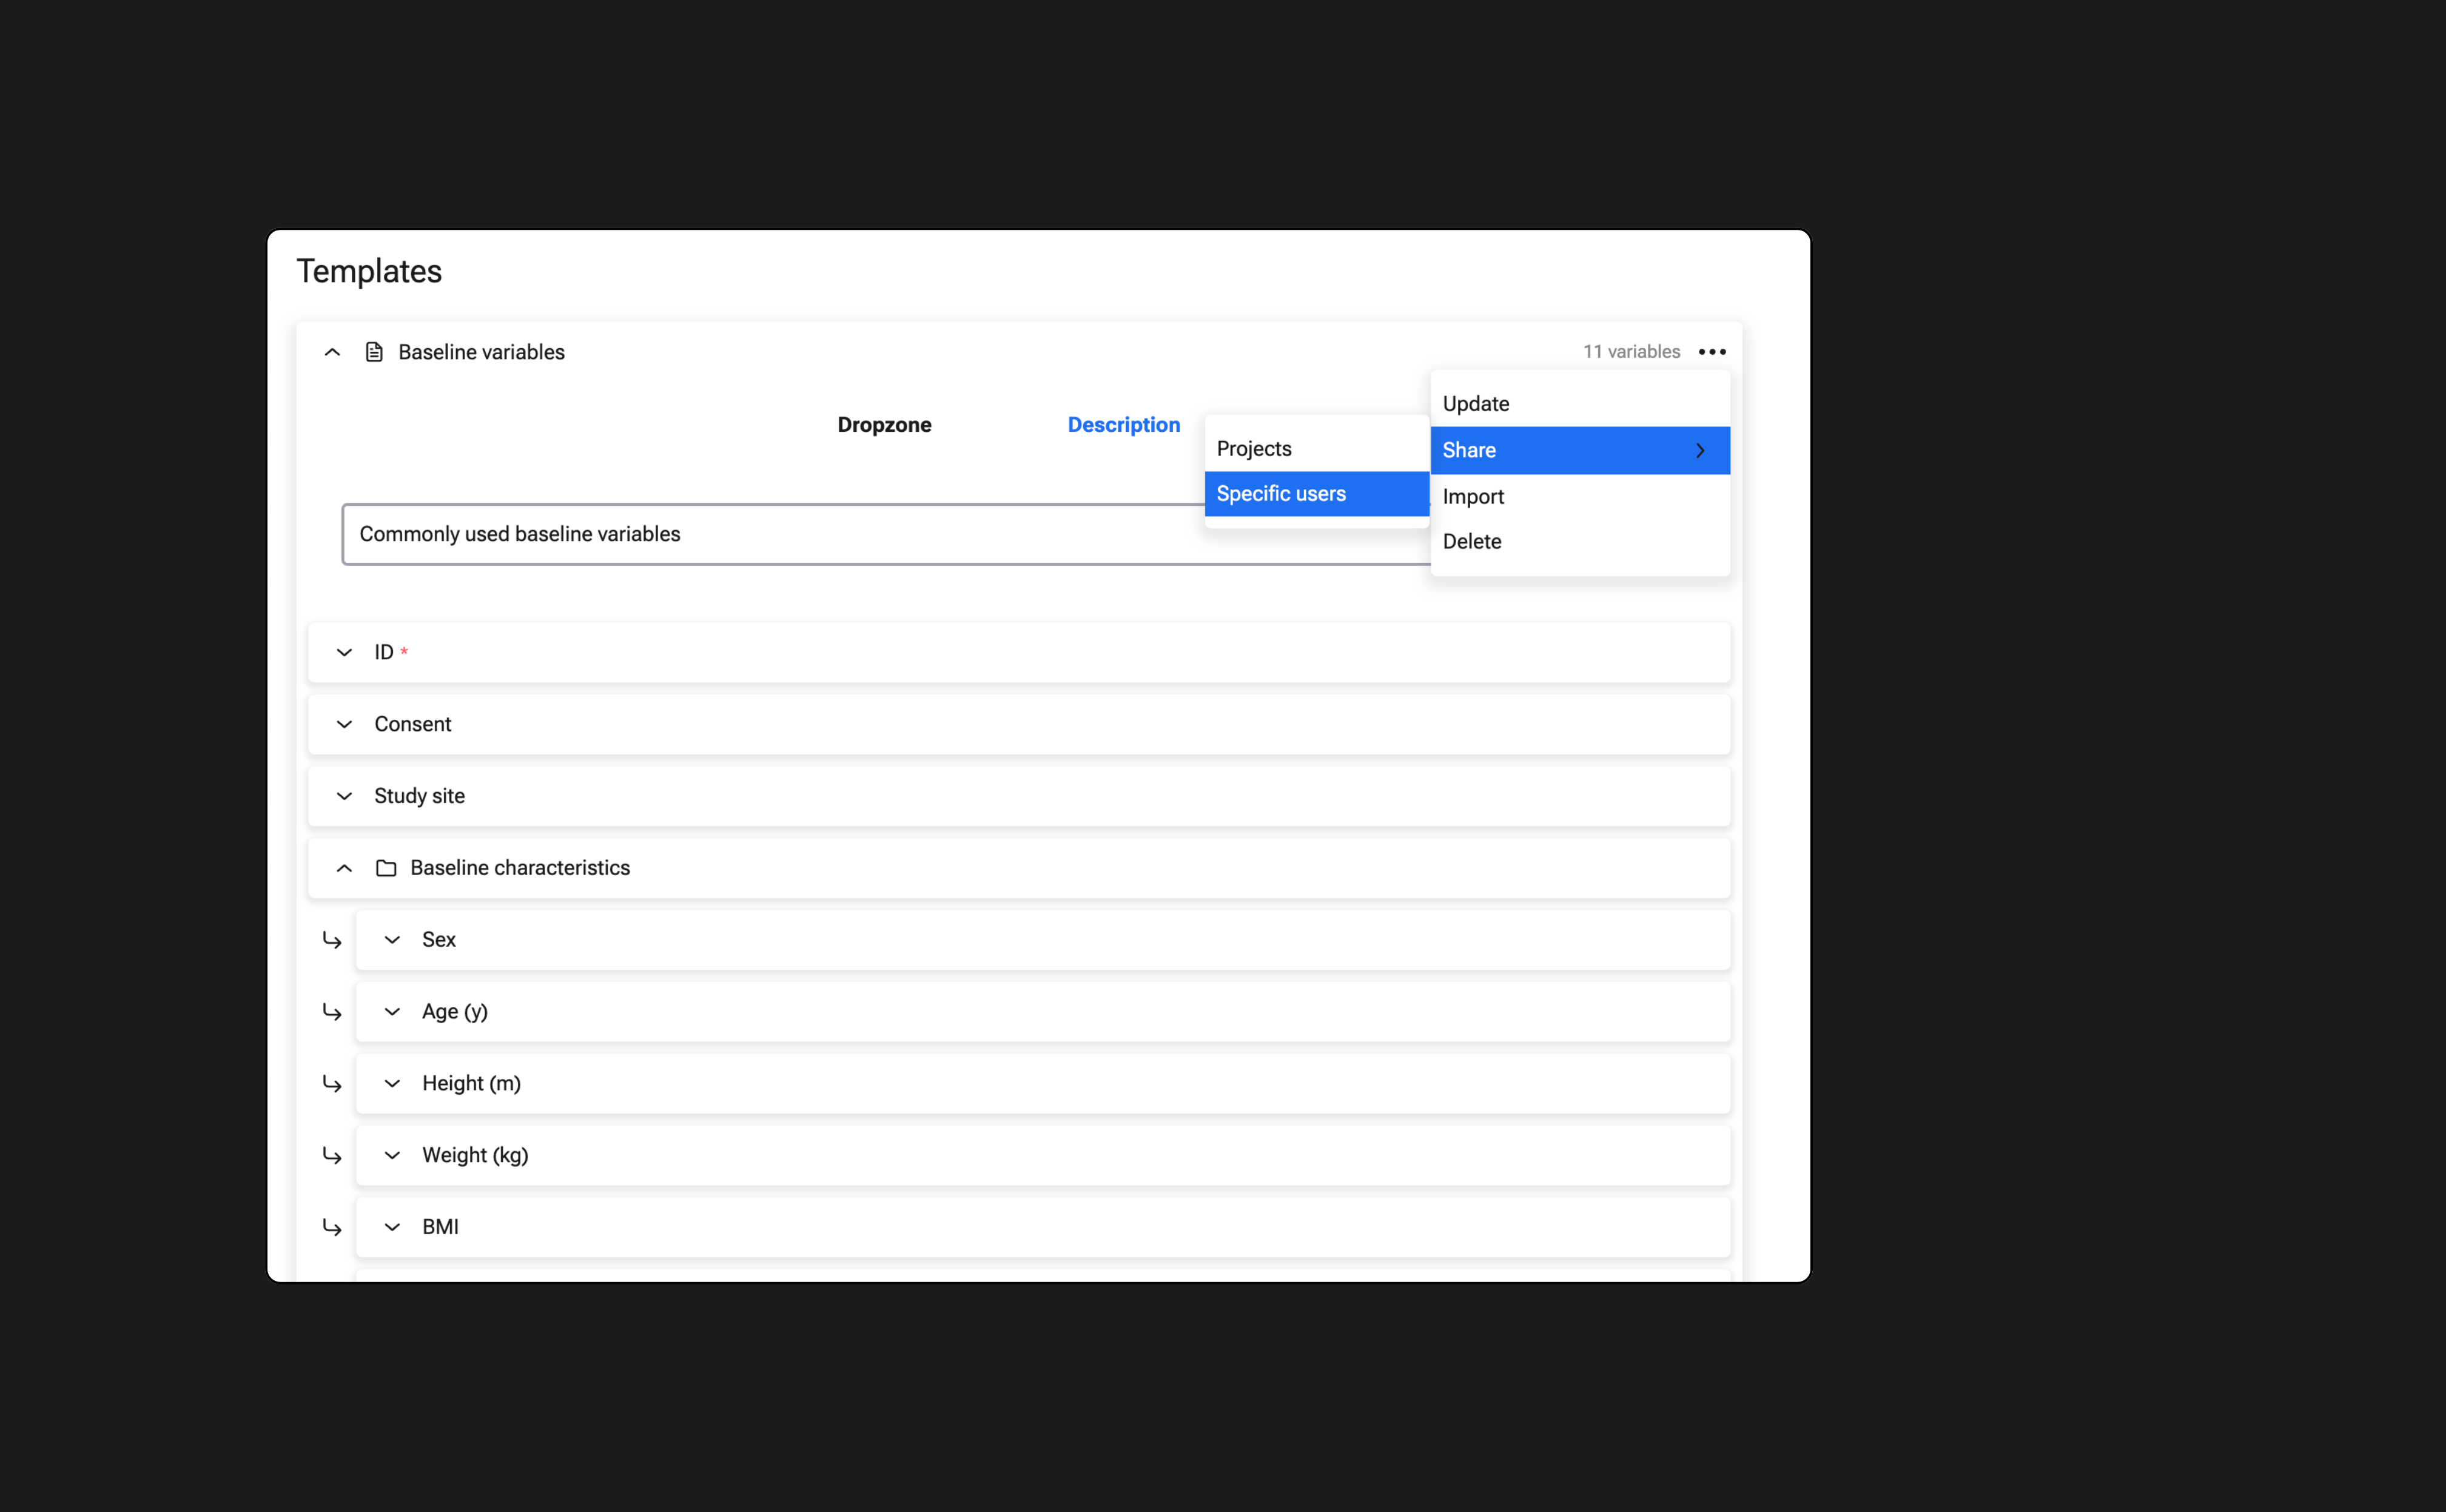This screenshot has width=2446, height=1512.
Task: Click the nested arrow icon beside Height (m)
Action: coord(332,1084)
